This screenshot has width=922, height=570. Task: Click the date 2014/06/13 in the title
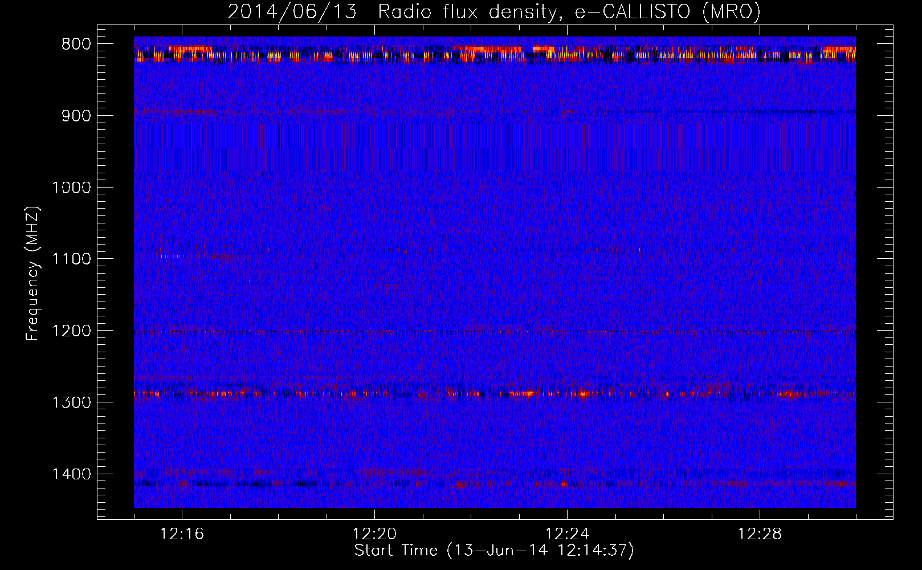pos(292,11)
